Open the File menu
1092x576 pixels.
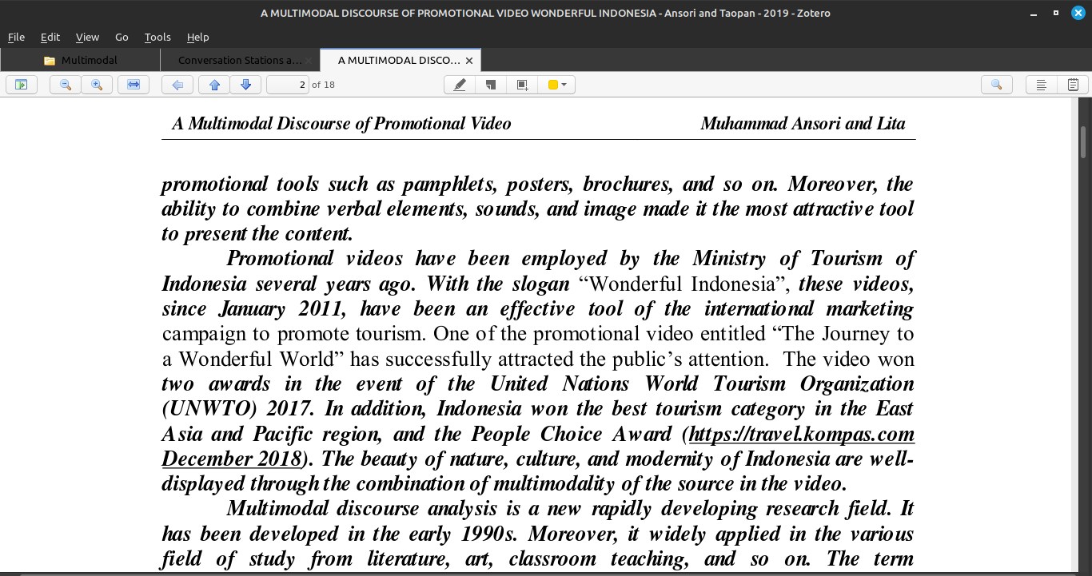pos(16,37)
